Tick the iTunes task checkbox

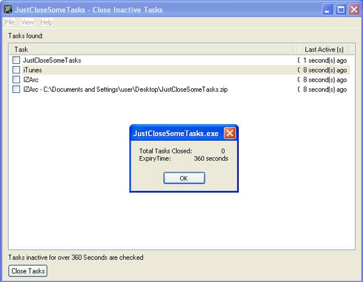16,70
